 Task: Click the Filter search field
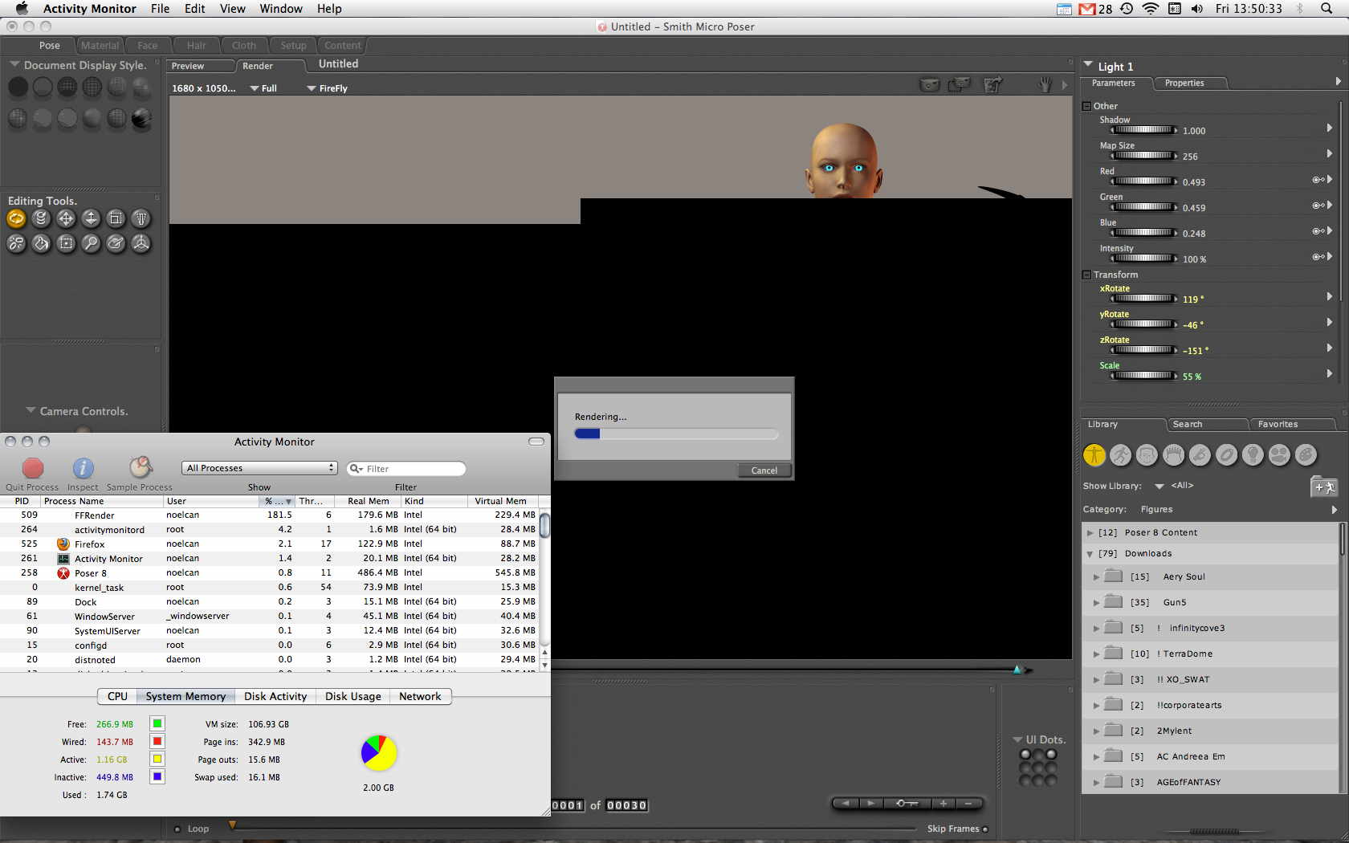pyautogui.click(x=406, y=469)
